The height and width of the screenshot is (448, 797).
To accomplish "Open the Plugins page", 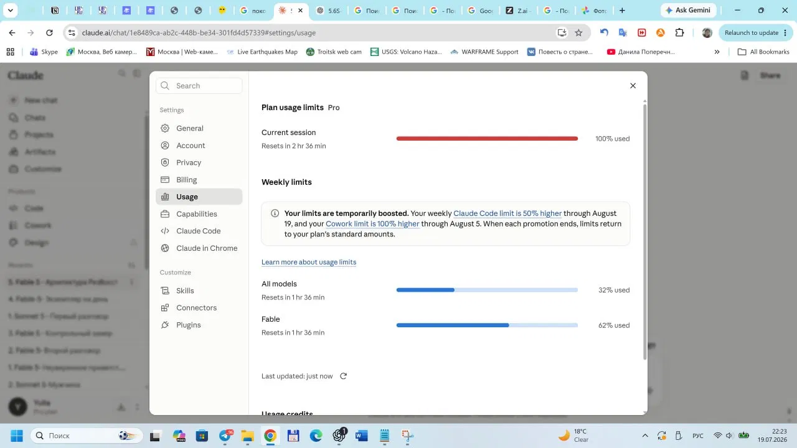I will [x=199, y=325].
